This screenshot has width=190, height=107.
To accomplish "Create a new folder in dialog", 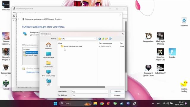I will coord(106,39).
